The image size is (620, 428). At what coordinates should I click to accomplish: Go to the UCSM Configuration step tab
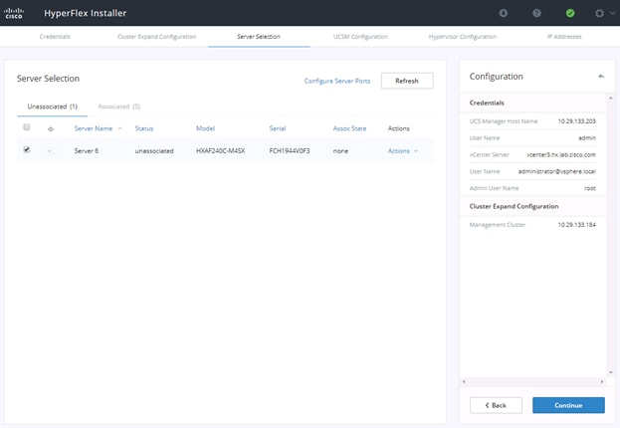(360, 37)
